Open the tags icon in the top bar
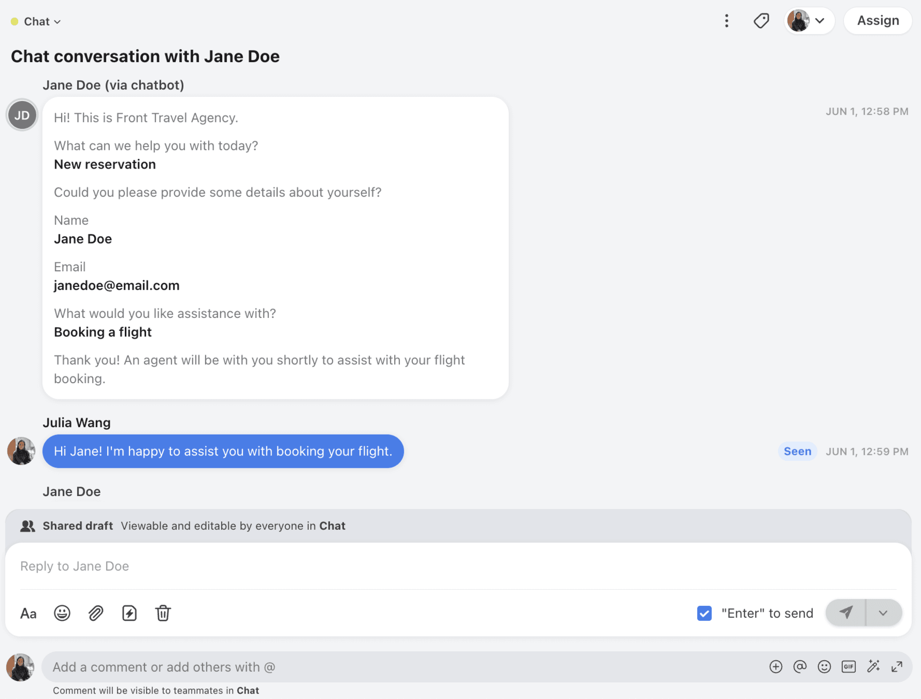This screenshot has height=699, width=921. click(761, 20)
